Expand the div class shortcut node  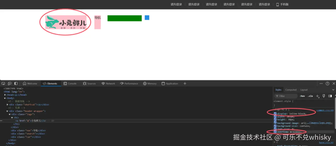pos(7,105)
